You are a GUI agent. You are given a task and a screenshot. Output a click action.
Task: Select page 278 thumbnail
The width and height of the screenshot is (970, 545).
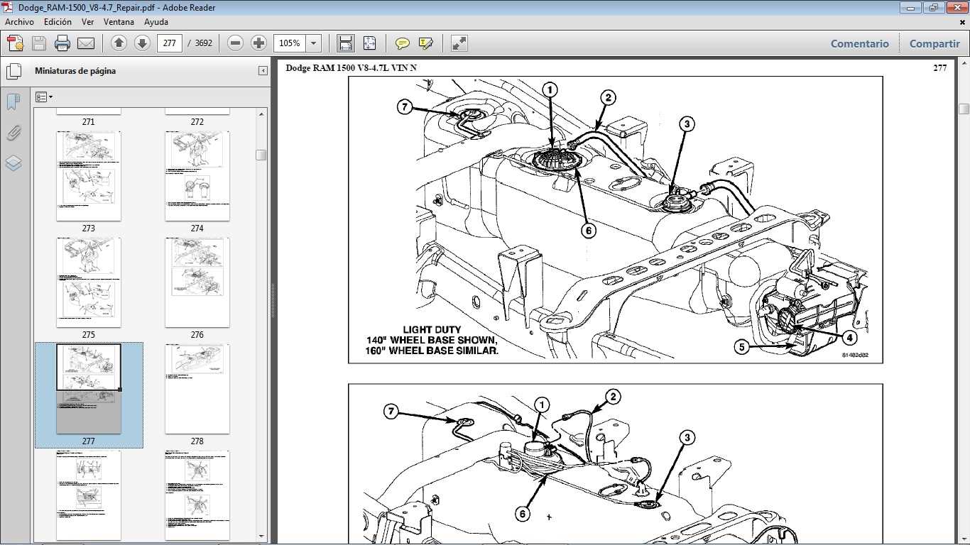(197, 389)
